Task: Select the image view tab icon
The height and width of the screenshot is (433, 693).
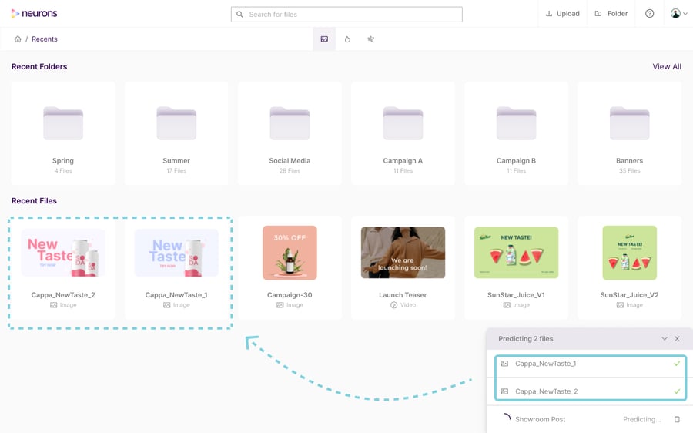Action: pyautogui.click(x=324, y=39)
